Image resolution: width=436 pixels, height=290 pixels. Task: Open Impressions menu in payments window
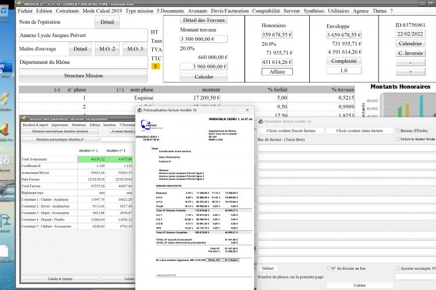tap(60, 125)
